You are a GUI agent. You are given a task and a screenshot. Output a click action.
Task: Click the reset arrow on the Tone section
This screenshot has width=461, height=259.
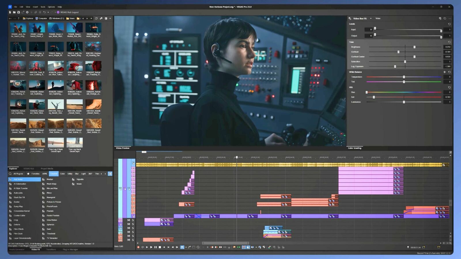pos(449,42)
